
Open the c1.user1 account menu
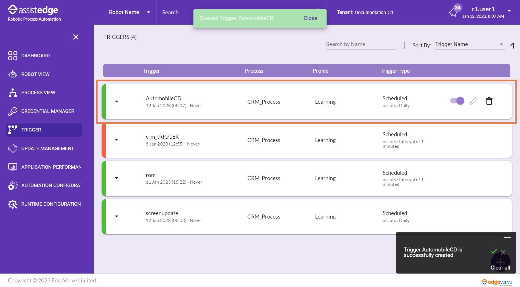tap(509, 11)
